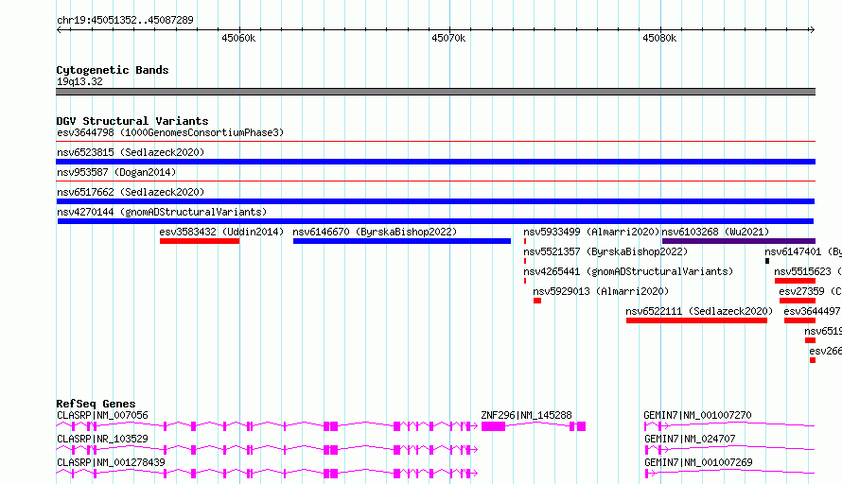
Task: Open nsv6523815 (Sedlazeck2020) variant label
Action: coord(131,152)
